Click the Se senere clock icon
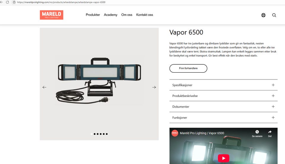285x164 pixels. click(257, 132)
